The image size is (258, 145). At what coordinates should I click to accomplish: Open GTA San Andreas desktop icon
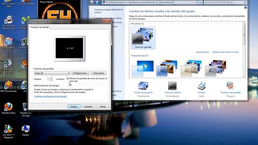[x=26, y=3]
